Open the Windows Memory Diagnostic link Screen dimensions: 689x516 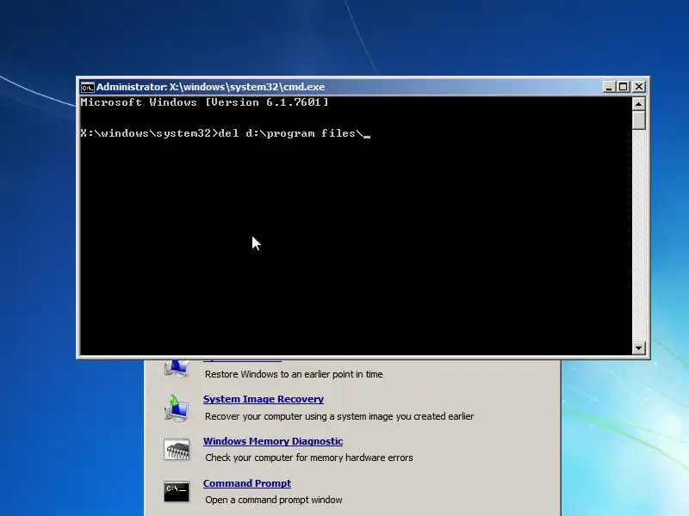(273, 441)
